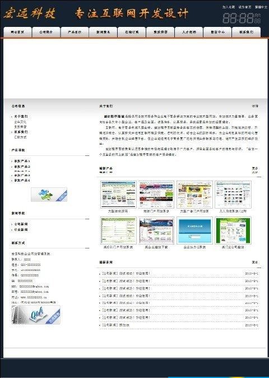Click the Q&A banner image in sidebar
This screenshot has height=378, width=269.
[36, 315]
